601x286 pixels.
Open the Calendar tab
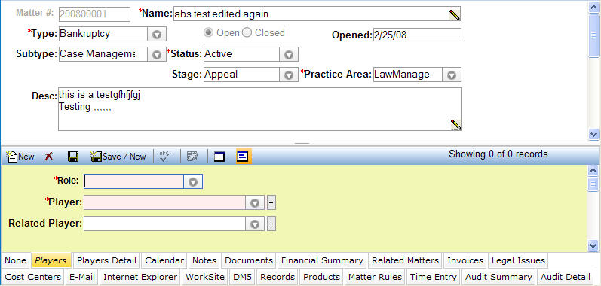pyautogui.click(x=164, y=260)
